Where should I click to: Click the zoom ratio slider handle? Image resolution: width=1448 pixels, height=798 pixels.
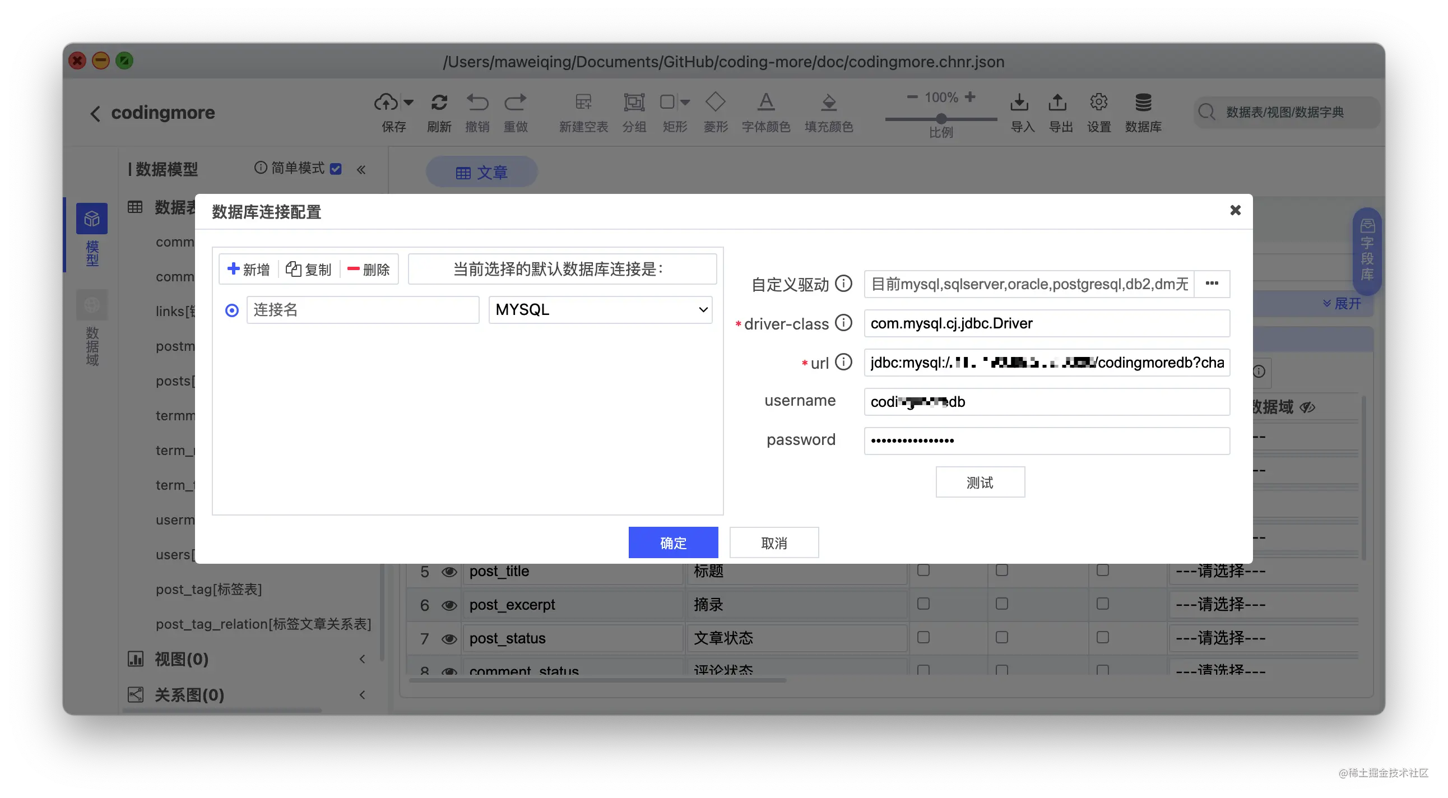941,119
